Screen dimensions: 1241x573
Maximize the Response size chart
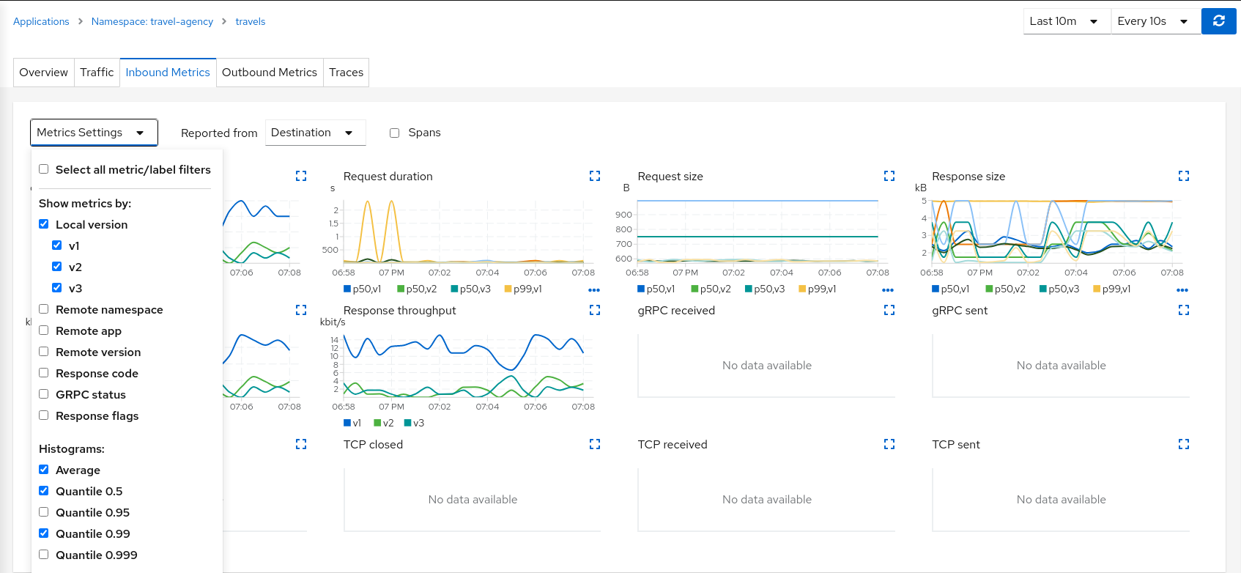1183,176
